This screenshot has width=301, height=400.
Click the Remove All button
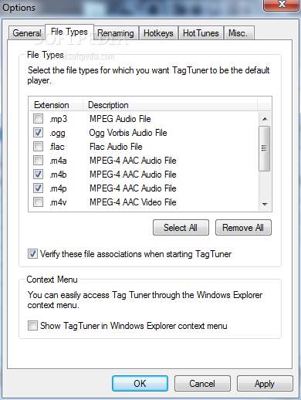[x=243, y=228]
